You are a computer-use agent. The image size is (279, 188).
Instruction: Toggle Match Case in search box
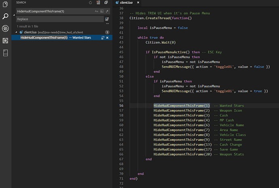pos(97,11)
